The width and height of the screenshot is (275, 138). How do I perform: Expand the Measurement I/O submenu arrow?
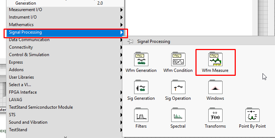[x=122, y=10]
